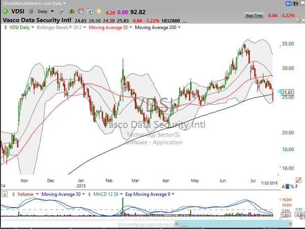
Task: Click the green plus add-symbol icon
Action: 5,11
